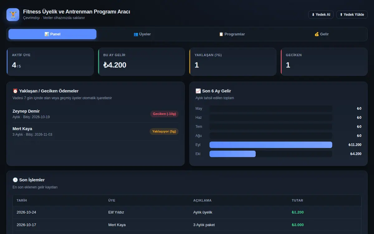Click the ₺3.000 amount cell

pos(298,225)
